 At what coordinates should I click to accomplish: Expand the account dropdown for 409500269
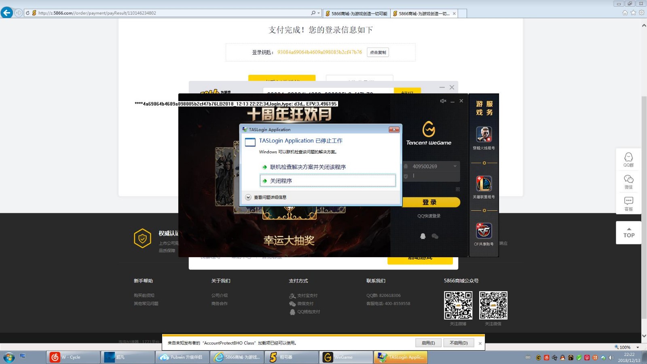(x=455, y=166)
